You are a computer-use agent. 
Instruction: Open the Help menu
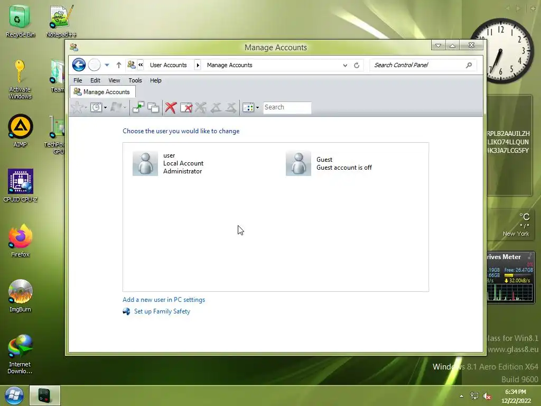(x=156, y=80)
